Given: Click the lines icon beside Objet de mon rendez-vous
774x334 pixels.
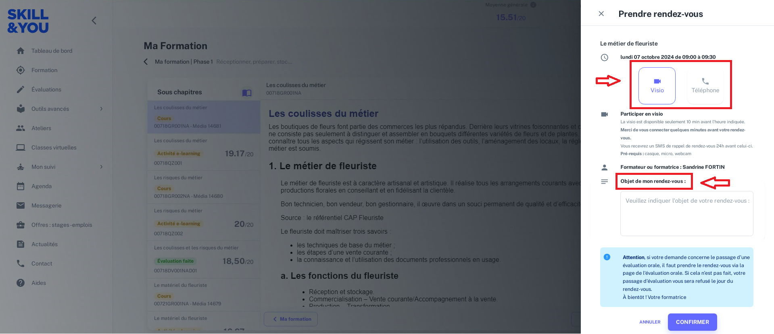Looking at the screenshot, I should click(x=604, y=182).
